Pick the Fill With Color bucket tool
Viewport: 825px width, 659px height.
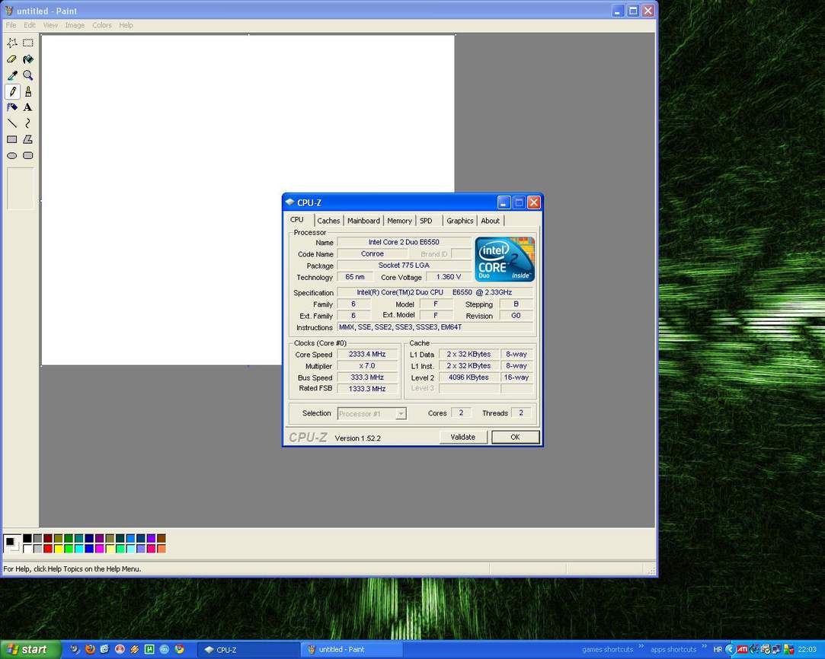tap(28, 59)
